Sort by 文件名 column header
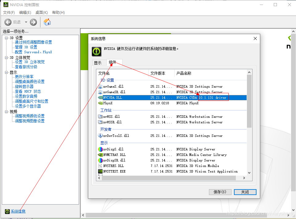Screen dimensions: 296x219 coord(123,73)
